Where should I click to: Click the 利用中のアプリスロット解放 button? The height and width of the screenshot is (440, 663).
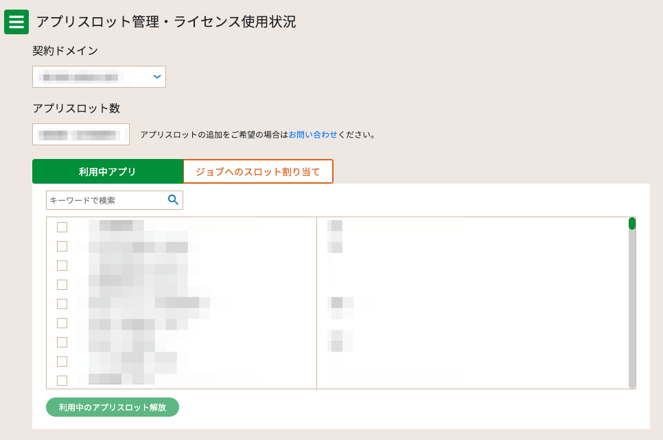(x=113, y=407)
